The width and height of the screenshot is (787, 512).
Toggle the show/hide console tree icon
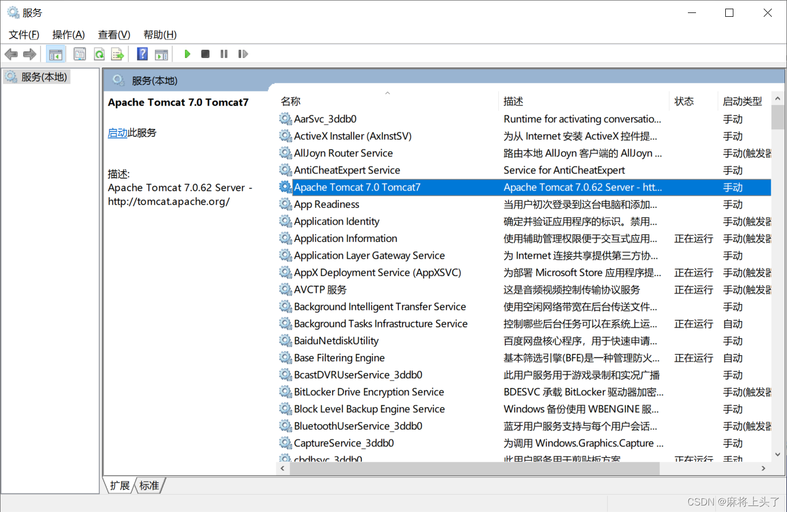click(x=56, y=54)
